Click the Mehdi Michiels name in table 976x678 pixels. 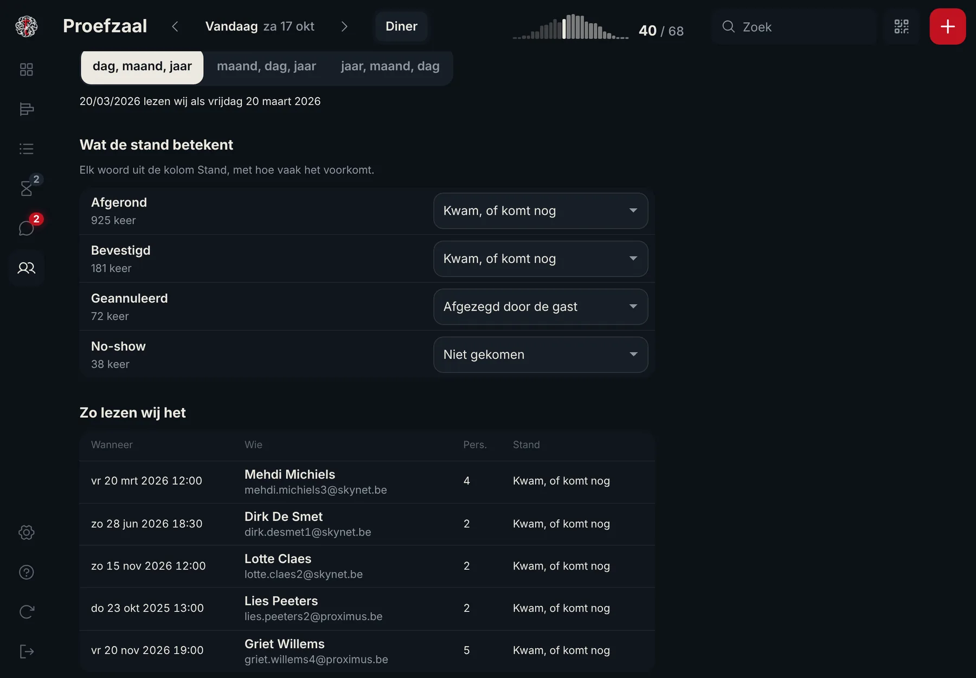[290, 474]
